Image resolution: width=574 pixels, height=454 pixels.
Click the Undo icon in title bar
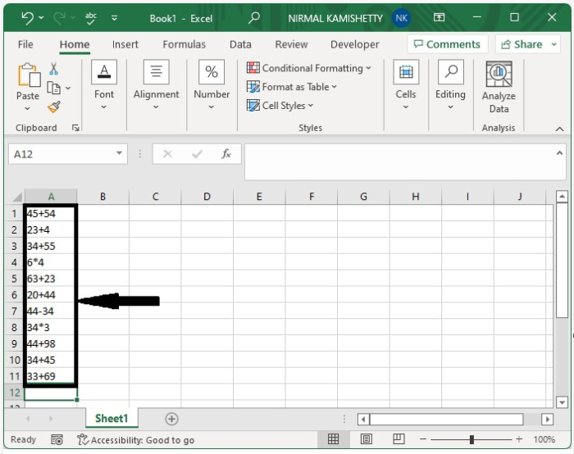pos(27,17)
